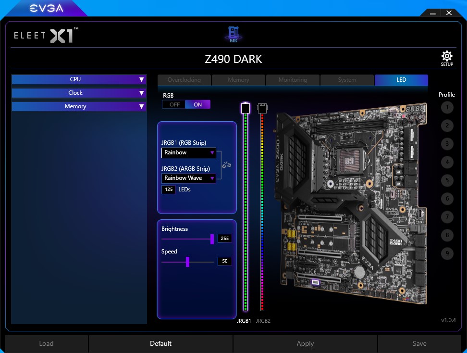Select Profile 1

coord(447,107)
